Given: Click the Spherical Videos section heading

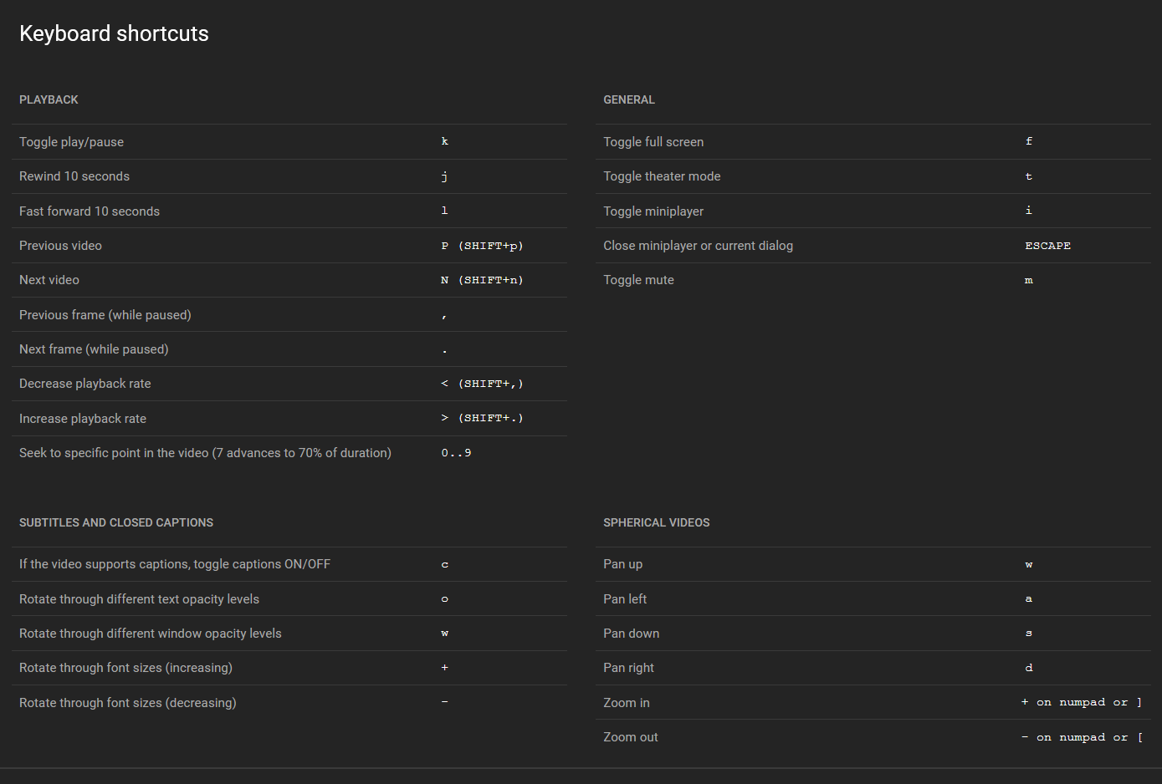Looking at the screenshot, I should tap(656, 522).
